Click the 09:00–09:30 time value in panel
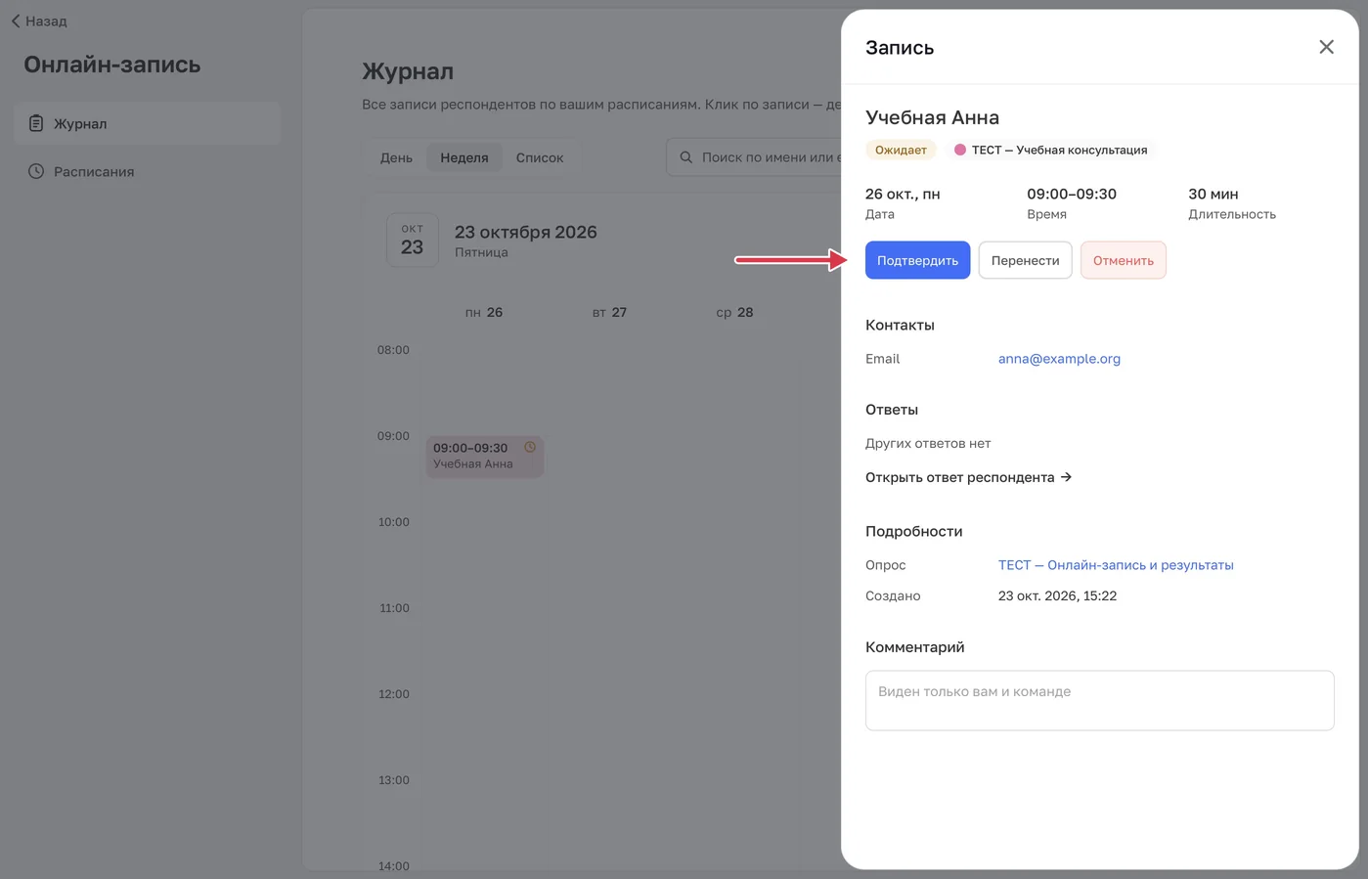Viewport: 1368px width, 879px height. click(1072, 194)
